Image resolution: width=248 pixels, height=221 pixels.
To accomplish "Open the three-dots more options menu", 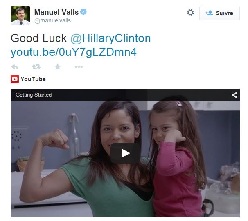I will 79,67.
